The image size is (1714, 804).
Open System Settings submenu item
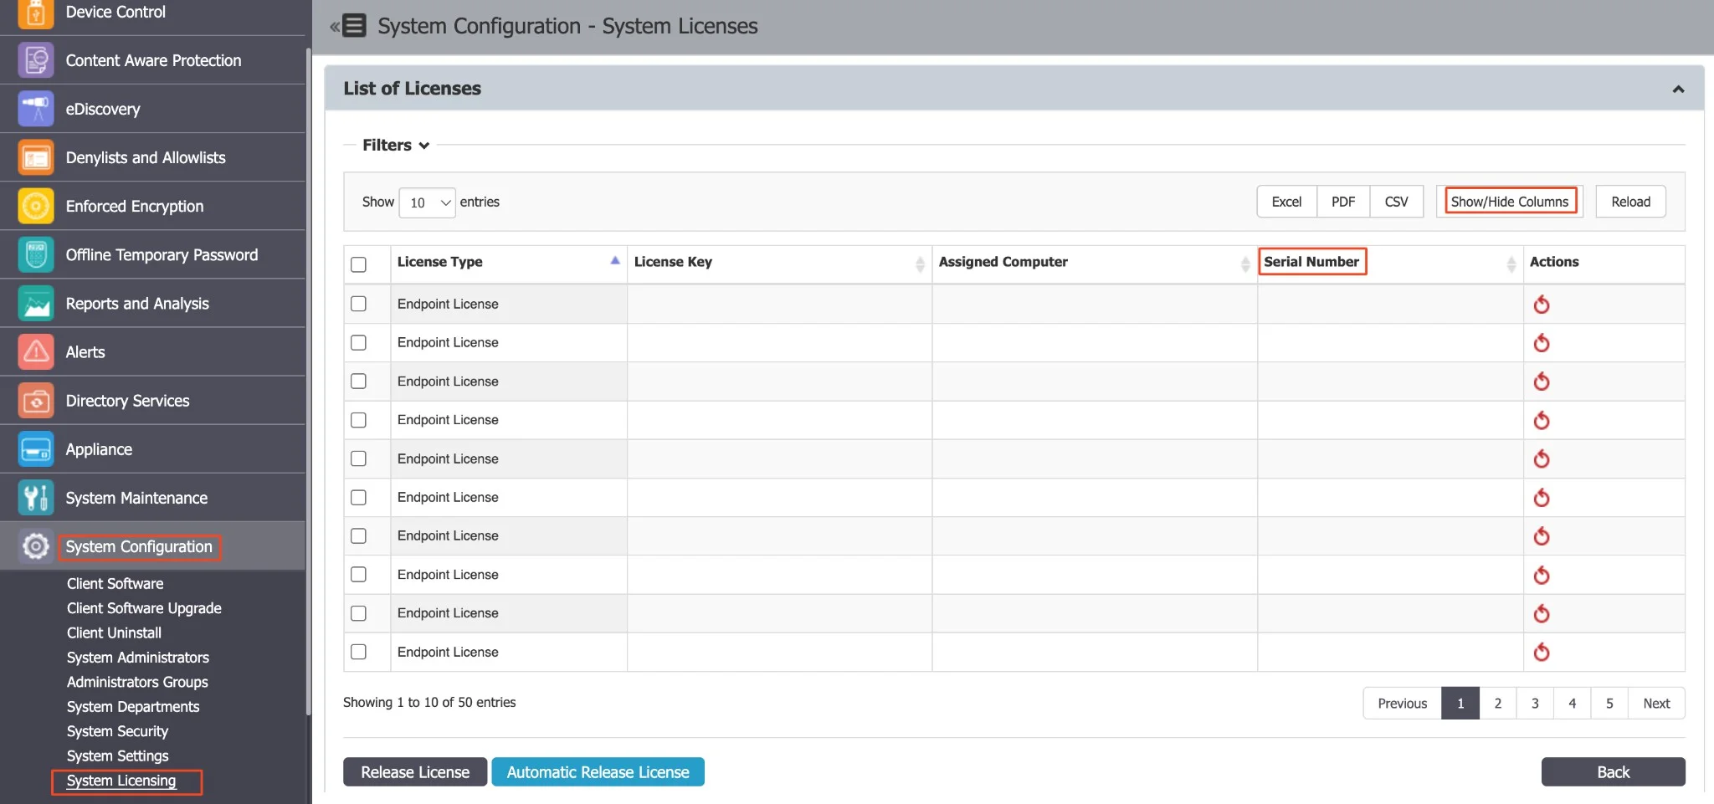[117, 755]
